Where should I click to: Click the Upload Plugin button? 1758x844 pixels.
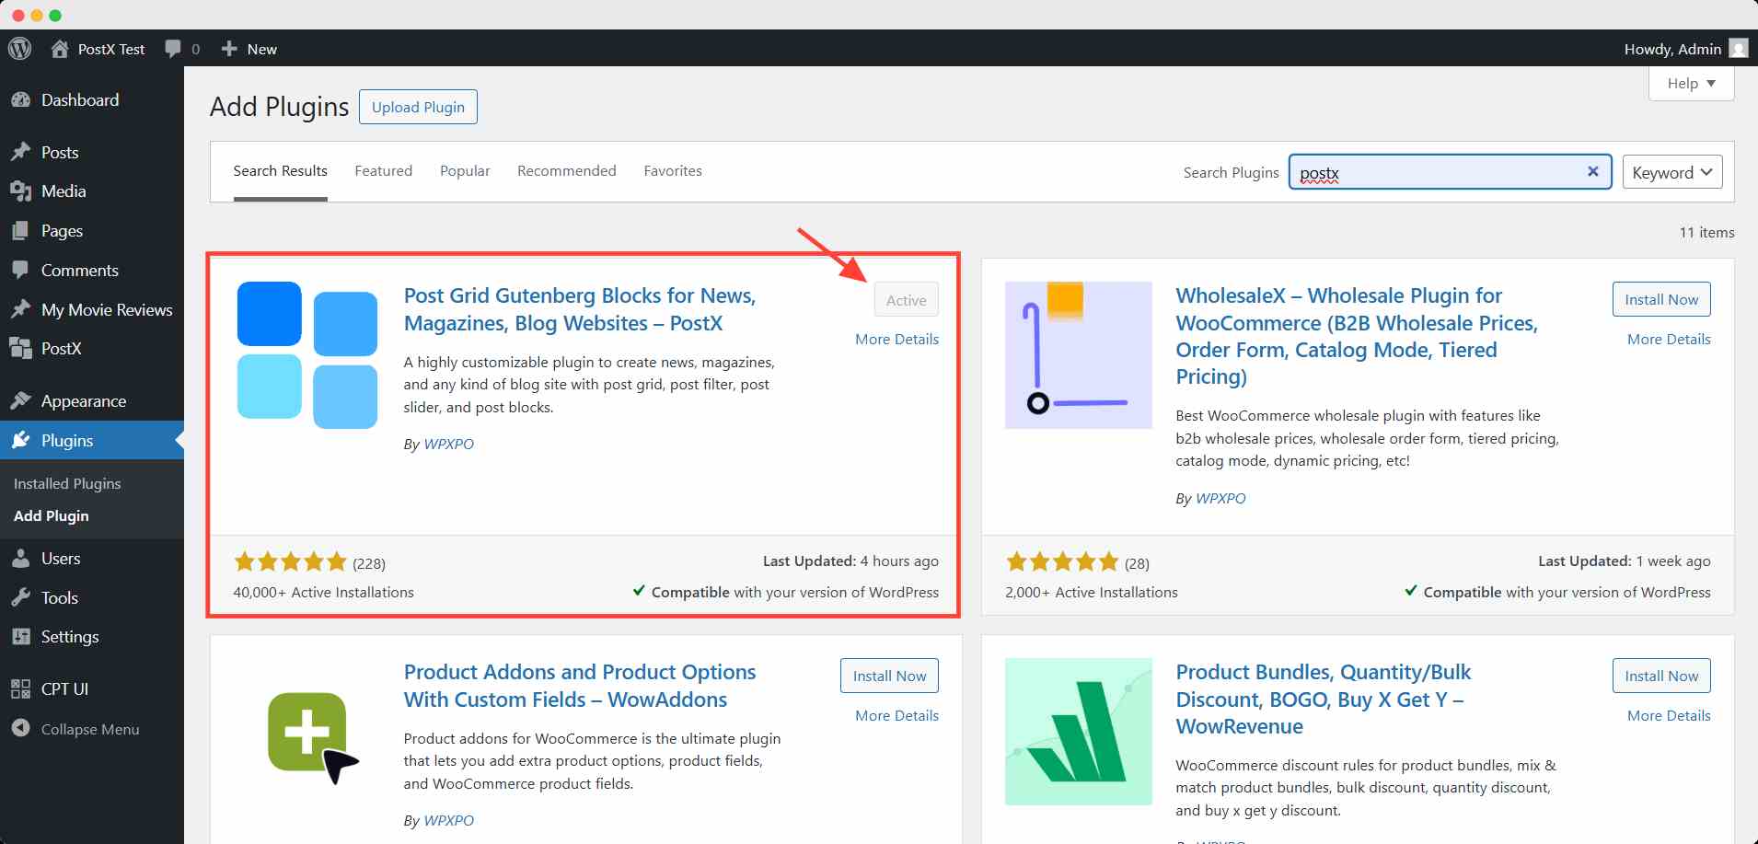pos(418,107)
